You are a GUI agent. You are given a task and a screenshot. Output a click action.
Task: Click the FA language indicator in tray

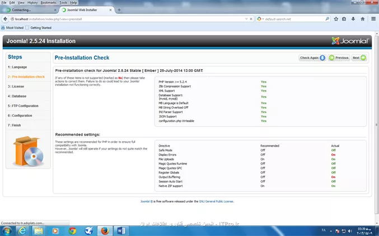(324, 230)
